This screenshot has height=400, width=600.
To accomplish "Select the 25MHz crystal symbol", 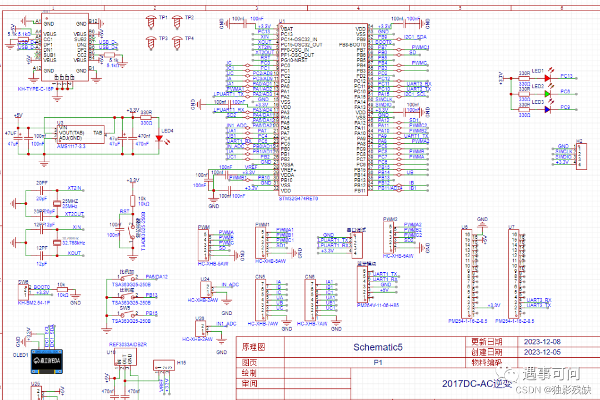I will [56, 203].
